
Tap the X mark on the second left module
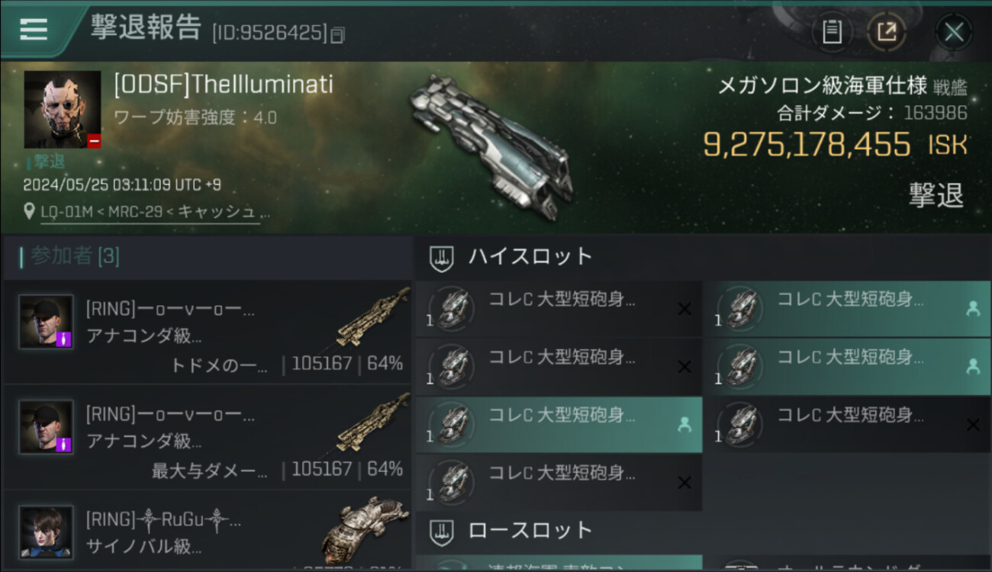[684, 367]
